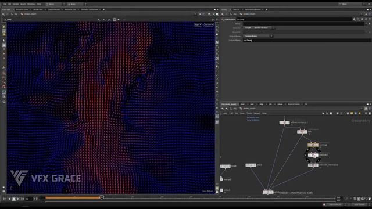Click the orange playback range bar

point(73,197)
